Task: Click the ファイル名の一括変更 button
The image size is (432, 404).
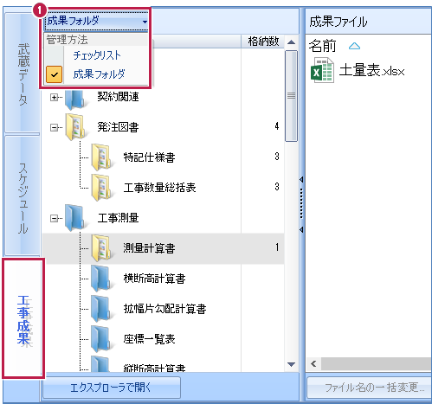Action: [x=370, y=388]
